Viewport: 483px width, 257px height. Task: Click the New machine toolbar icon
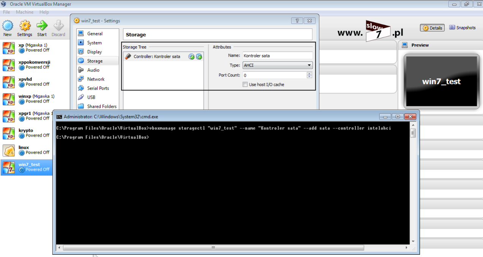click(8, 28)
